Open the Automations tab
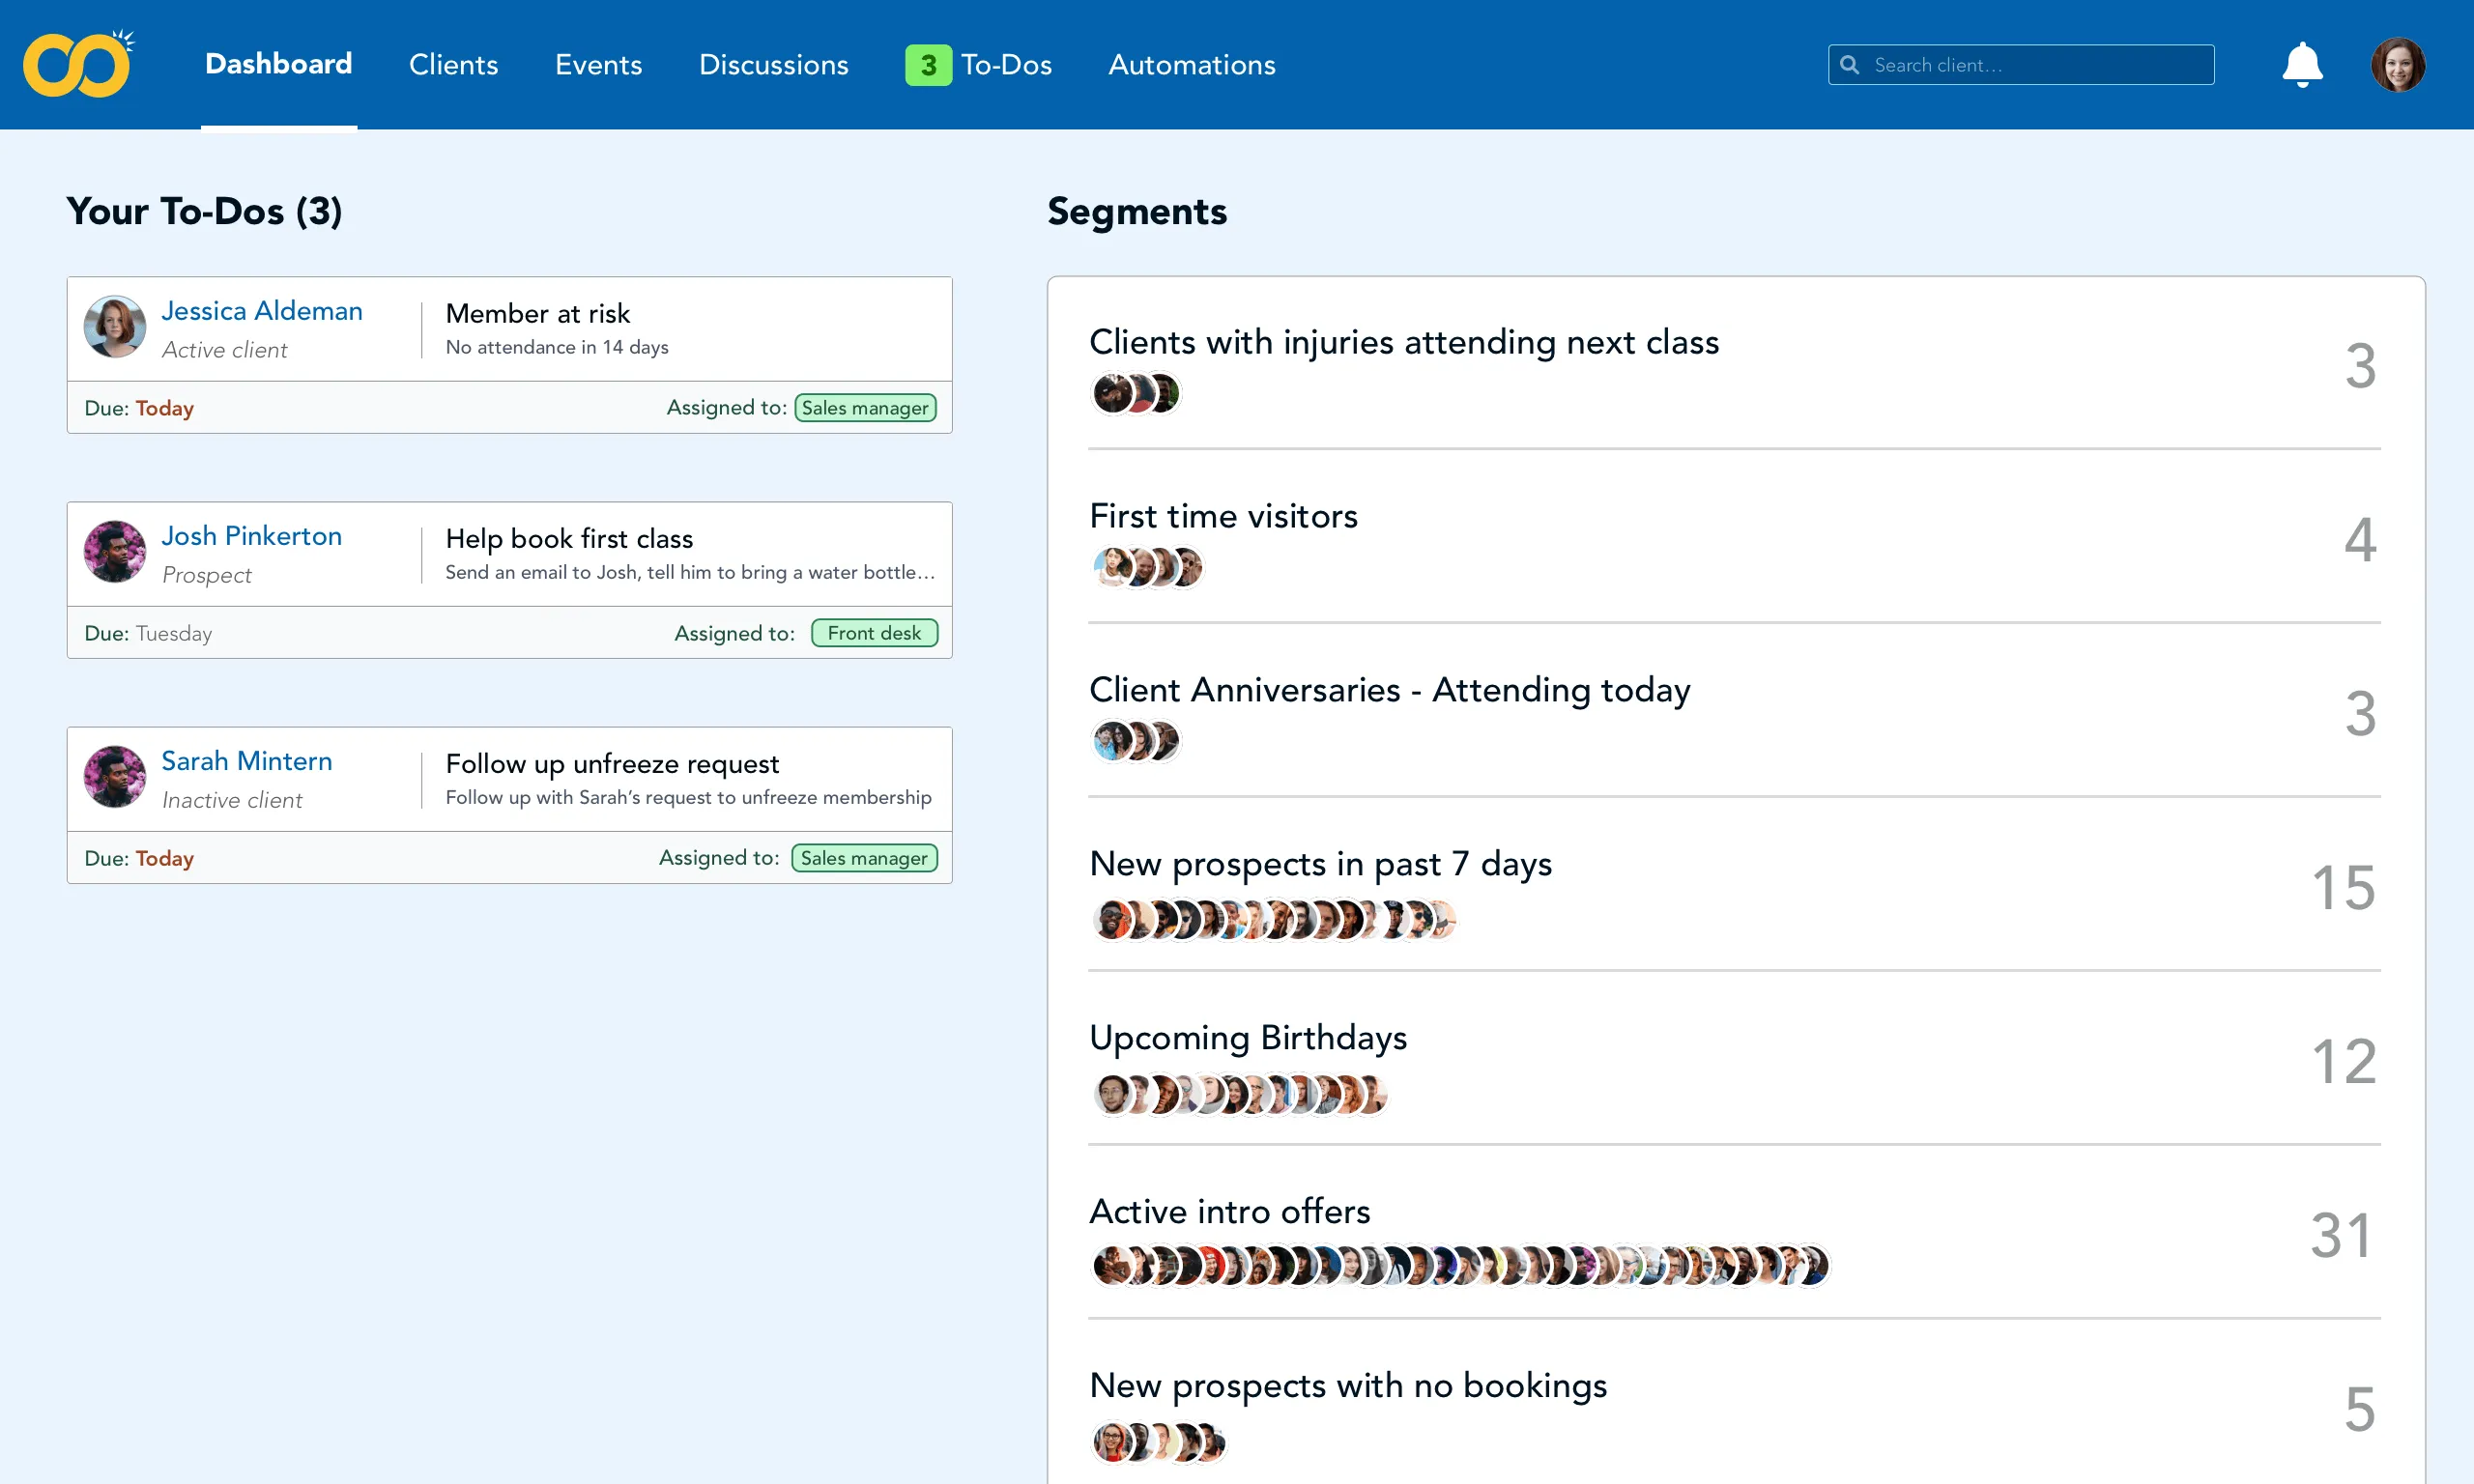Viewport: 2474px width, 1484px height. pyautogui.click(x=1191, y=65)
